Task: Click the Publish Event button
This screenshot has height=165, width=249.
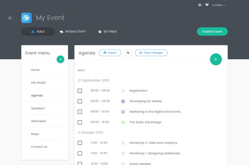Action: pyautogui.click(x=212, y=32)
